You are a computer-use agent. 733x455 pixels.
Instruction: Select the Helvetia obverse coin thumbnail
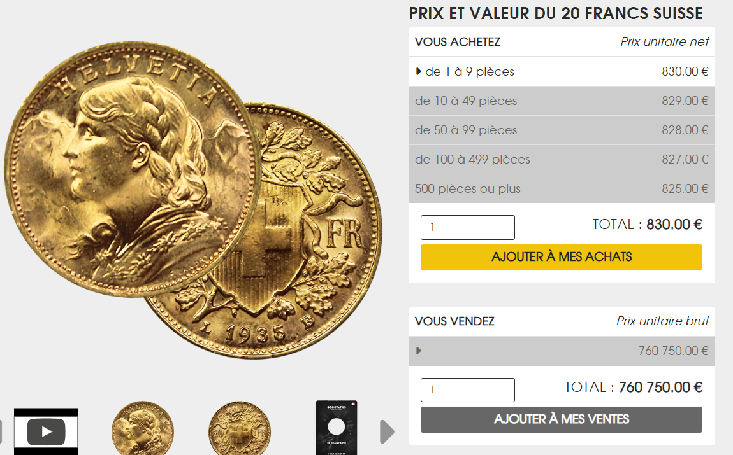[143, 428]
